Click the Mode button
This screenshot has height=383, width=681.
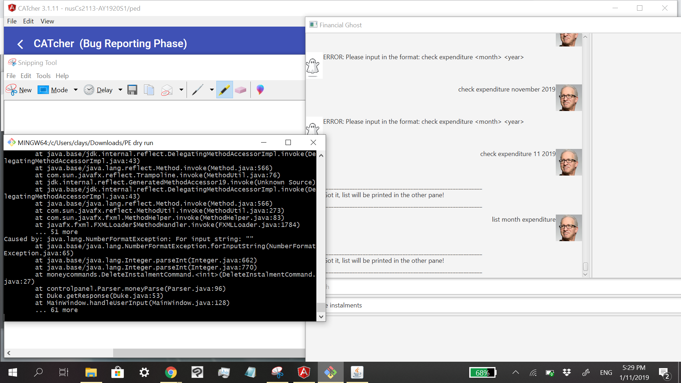(53, 90)
